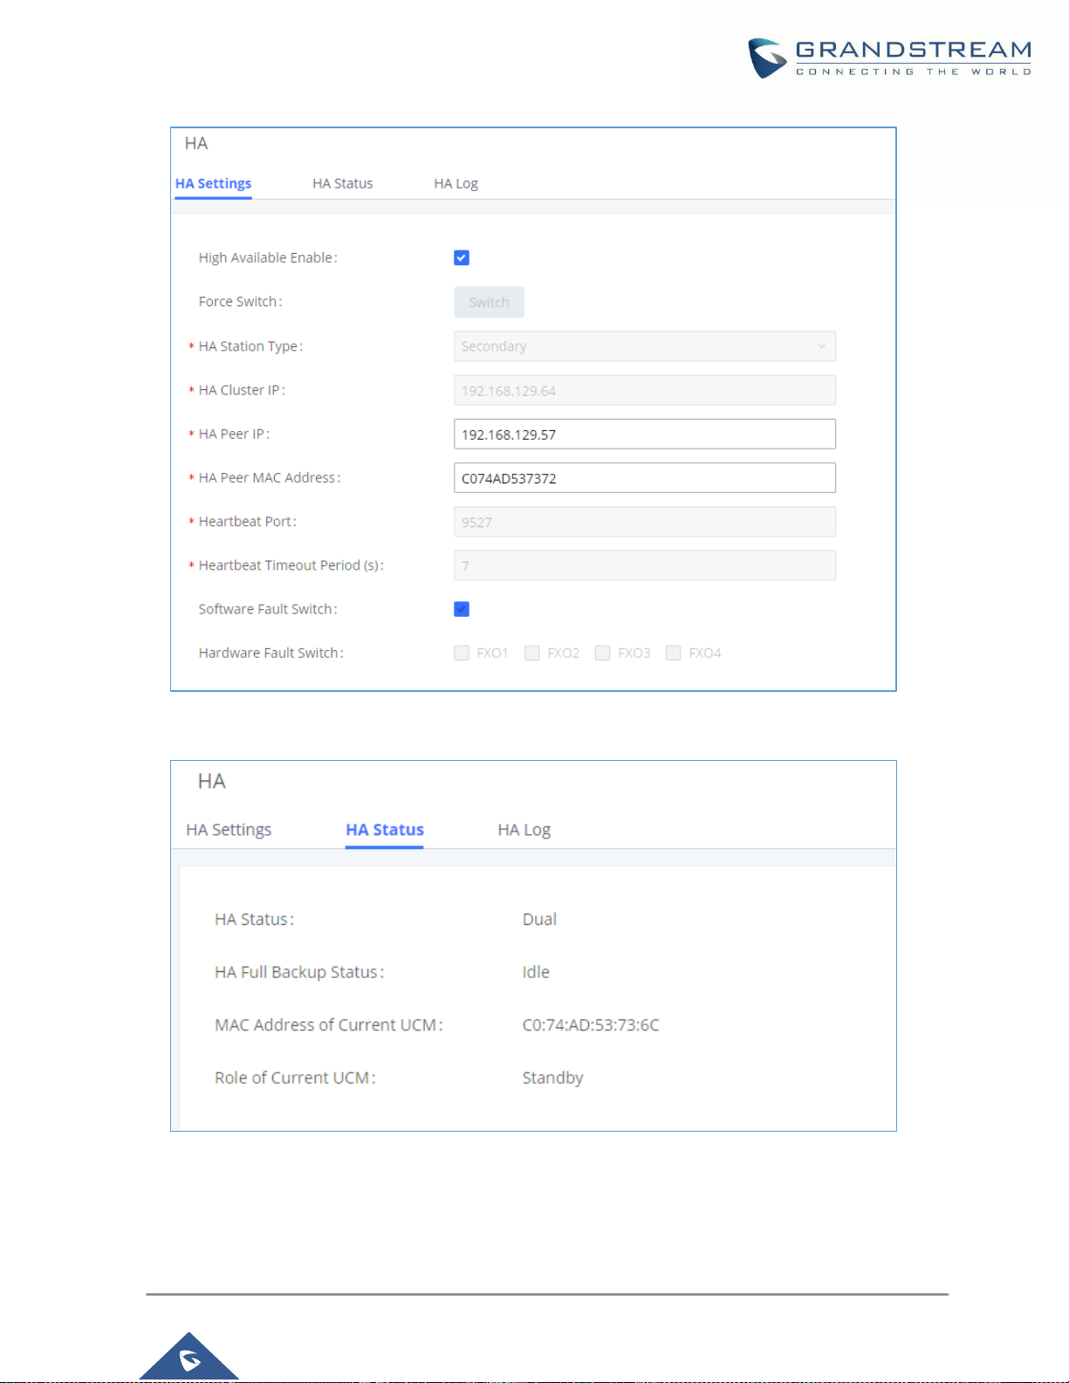This screenshot has height=1383, width=1069.
Task: Open HA Status tab in upper panel
Action: click(343, 183)
